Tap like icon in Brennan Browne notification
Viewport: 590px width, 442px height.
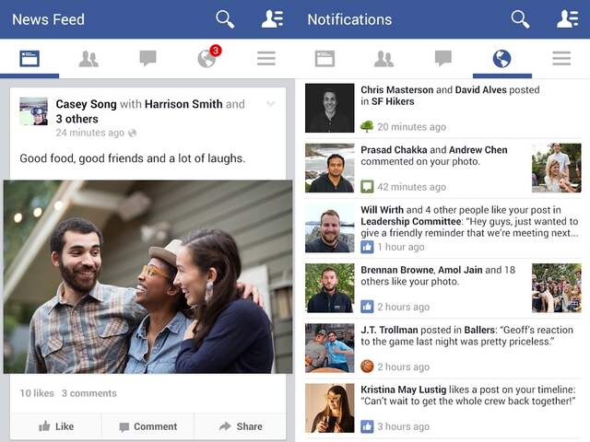click(x=367, y=307)
